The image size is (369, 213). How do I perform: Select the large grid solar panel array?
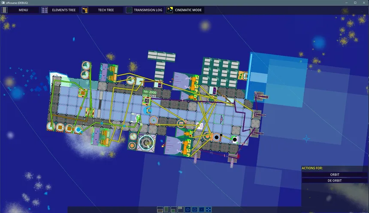tap(221, 72)
